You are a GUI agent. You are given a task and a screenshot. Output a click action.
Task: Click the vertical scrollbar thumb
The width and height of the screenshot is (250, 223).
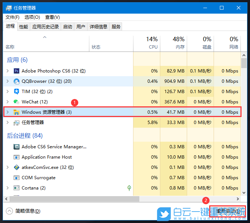pyautogui.click(x=244, y=63)
